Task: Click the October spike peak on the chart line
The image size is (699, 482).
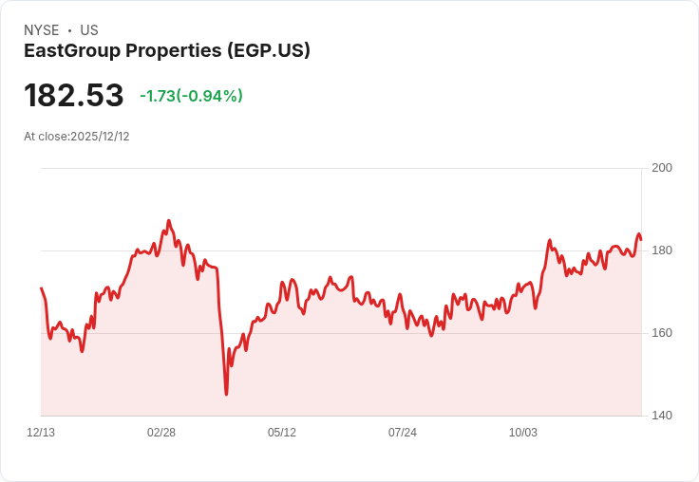Action: click(550, 240)
